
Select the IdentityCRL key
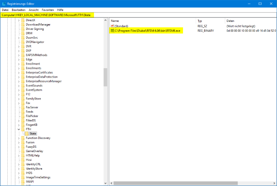coord(33,164)
